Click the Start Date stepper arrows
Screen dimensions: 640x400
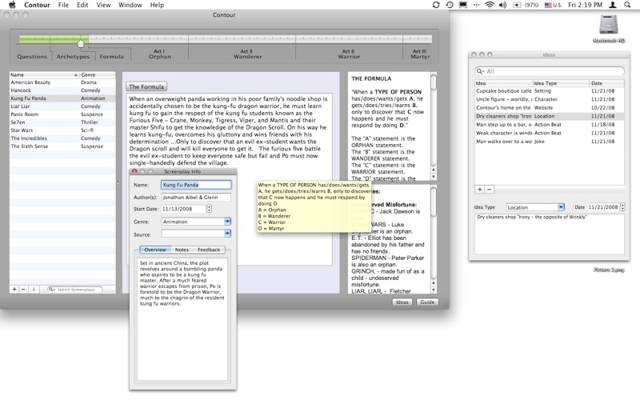[x=210, y=209]
